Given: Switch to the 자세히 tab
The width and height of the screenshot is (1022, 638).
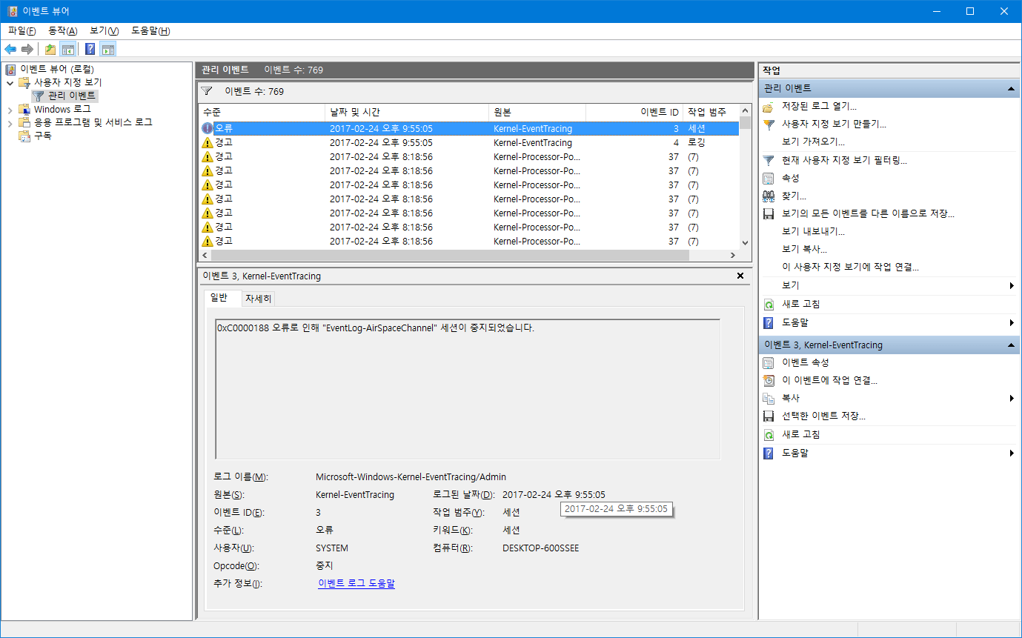Looking at the screenshot, I should [x=258, y=298].
